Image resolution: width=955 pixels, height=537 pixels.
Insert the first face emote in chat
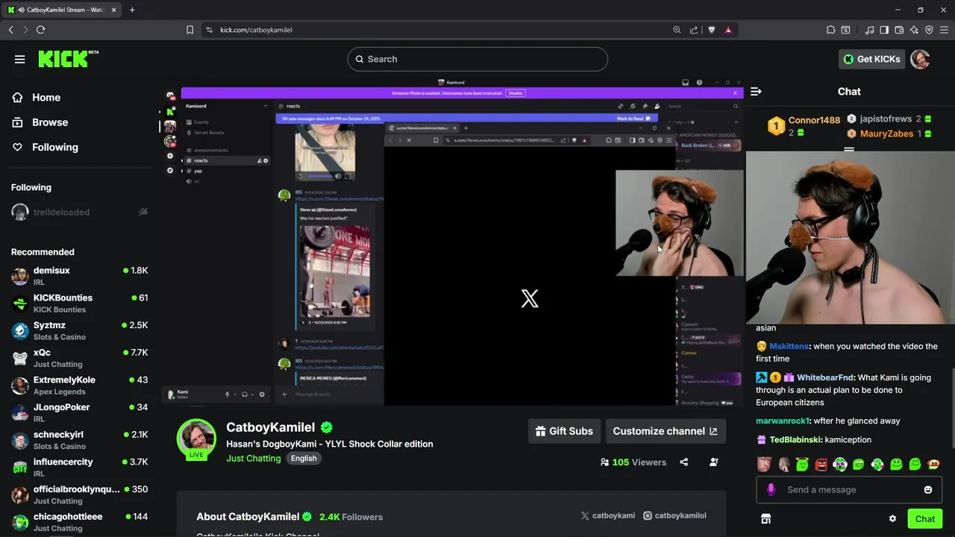click(765, 465)
